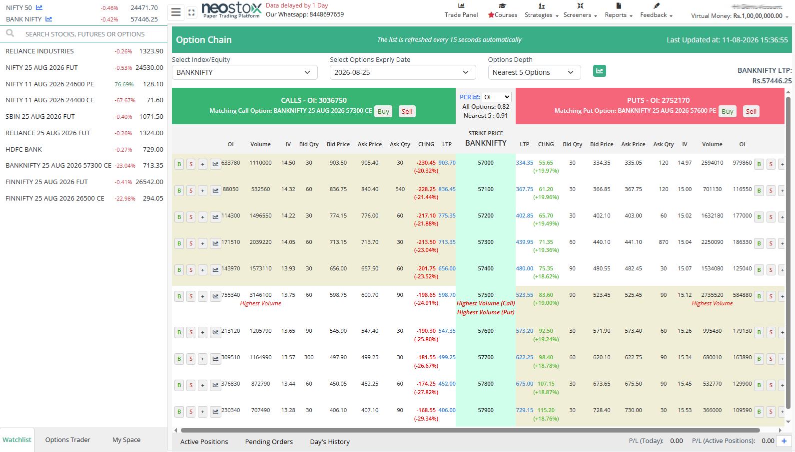Click the green chart button beside Options Depth

tap(599, 71)
